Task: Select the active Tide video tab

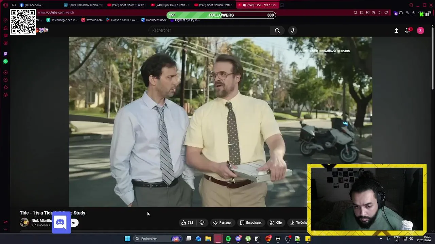Action: 257,5
